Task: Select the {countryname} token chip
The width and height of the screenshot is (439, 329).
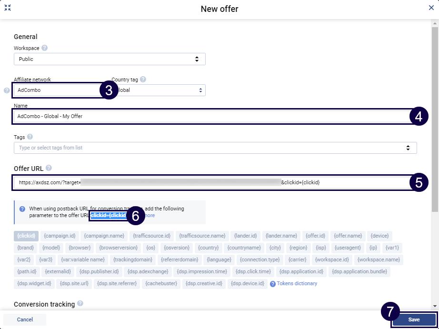Action: [x=243, y=248]
